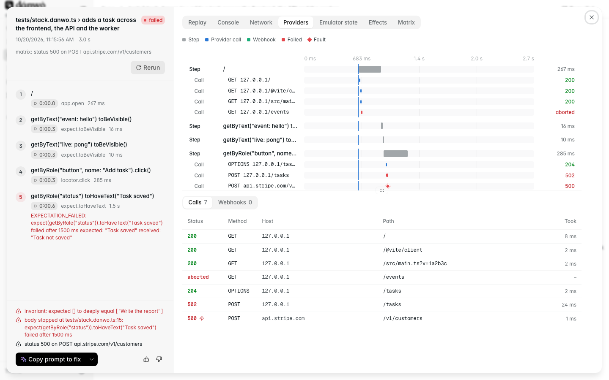This screenshot has width=609, height=380.
Task: Play from 0:00.3 on live: pong step
Action: (44, 155)
